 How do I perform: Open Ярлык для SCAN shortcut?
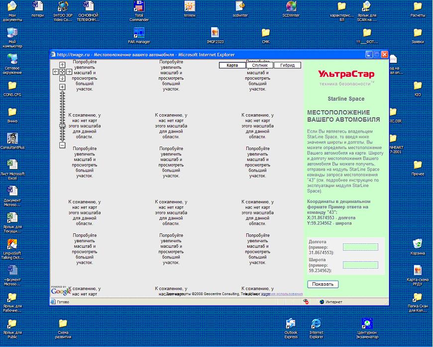[x=367, y=11]
